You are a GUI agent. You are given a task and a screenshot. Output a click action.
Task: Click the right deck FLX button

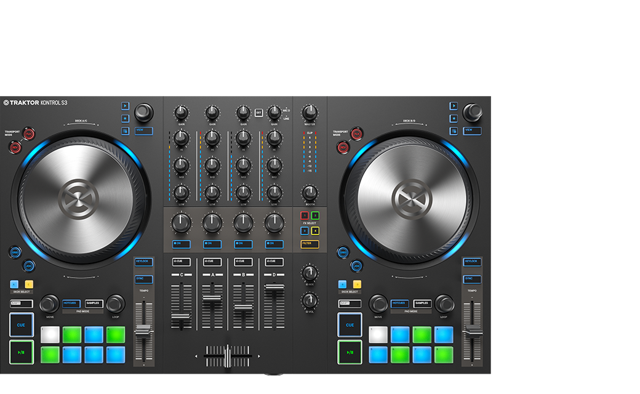point(357,134)
